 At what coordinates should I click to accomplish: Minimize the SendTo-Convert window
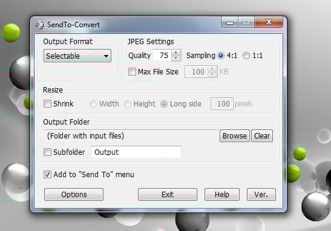230,22
